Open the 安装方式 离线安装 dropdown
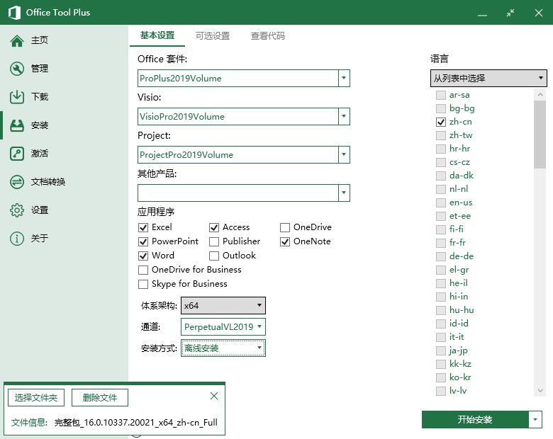 coord(223,348)
